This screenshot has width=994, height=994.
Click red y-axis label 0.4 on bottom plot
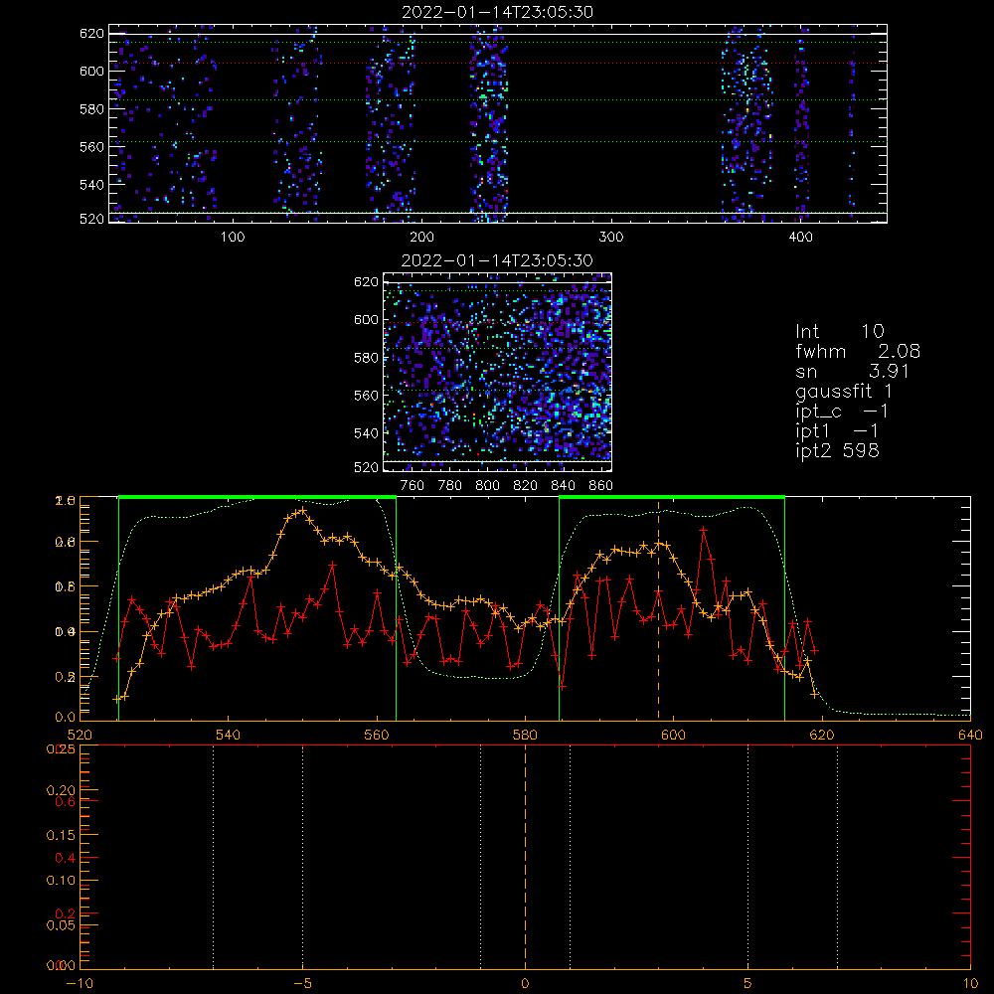pyautogui.click(x=66, y=859)
